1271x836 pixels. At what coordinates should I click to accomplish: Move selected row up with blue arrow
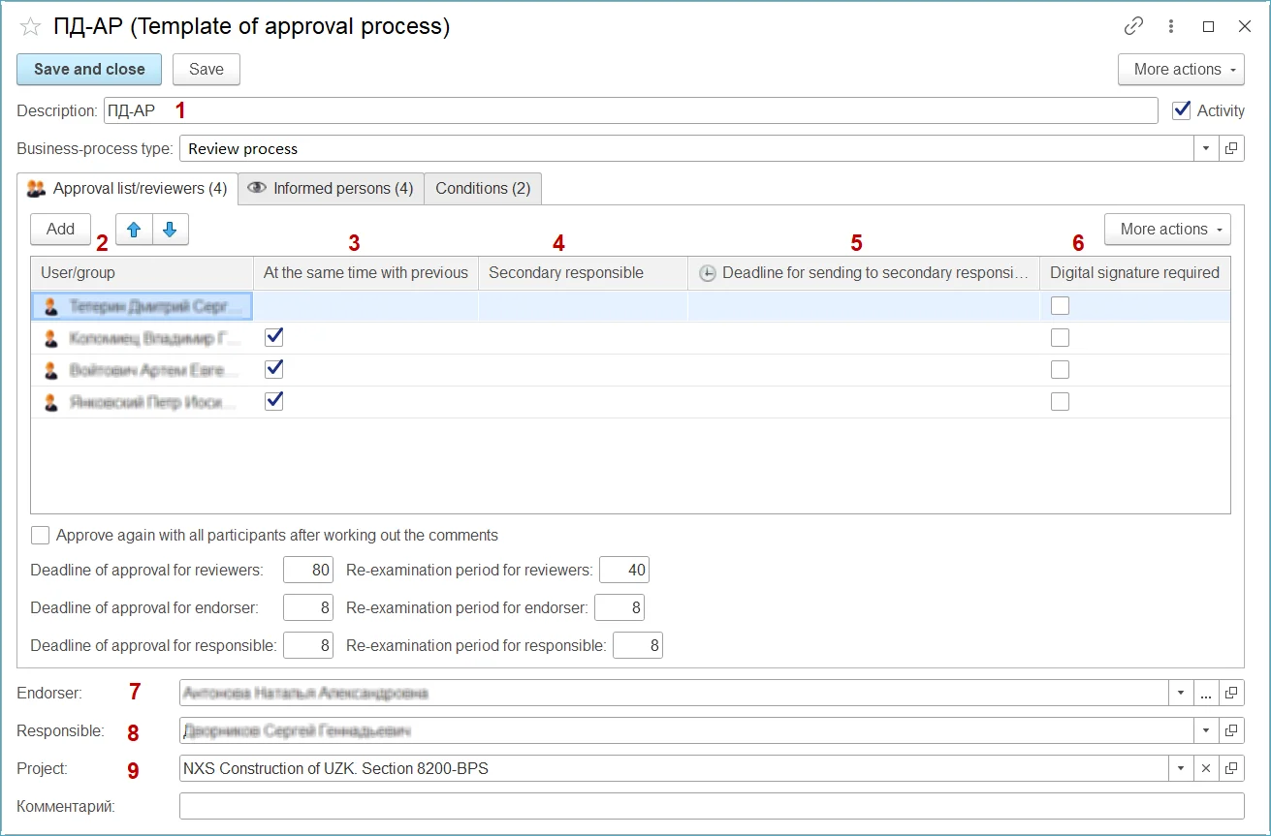[x=134, y=229]
